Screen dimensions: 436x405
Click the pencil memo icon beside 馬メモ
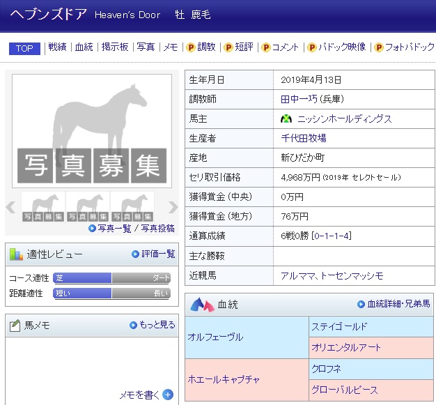click(x=15, y=326)
